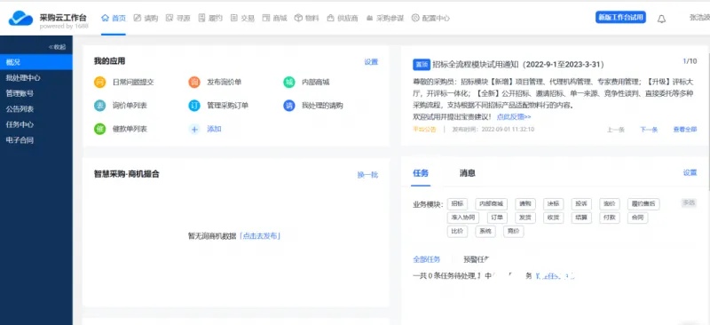Open the green 内部商城 round icon

coord(289,82)
